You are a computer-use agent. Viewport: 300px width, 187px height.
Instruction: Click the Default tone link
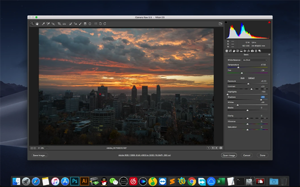pyautogui.click(x=251, y=78)
